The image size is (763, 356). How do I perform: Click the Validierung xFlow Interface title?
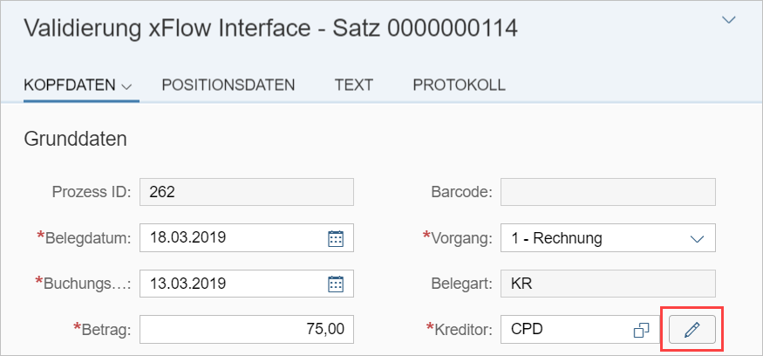(270, 29)
